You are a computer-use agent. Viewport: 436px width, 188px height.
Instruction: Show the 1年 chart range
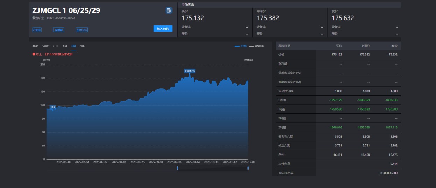coord(83,46)
